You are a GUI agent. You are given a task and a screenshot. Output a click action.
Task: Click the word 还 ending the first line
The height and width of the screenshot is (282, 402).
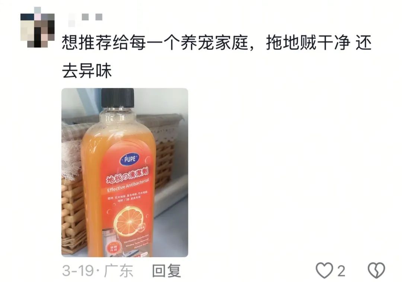363,43
